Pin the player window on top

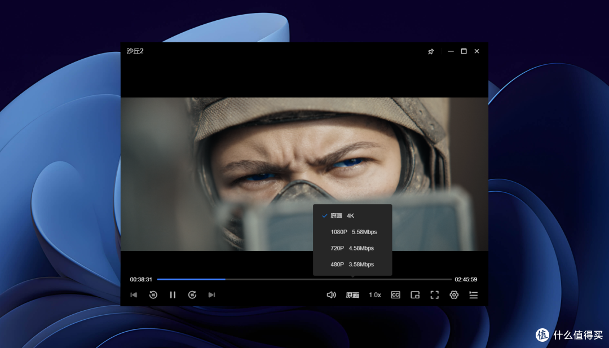coord(431,51)
